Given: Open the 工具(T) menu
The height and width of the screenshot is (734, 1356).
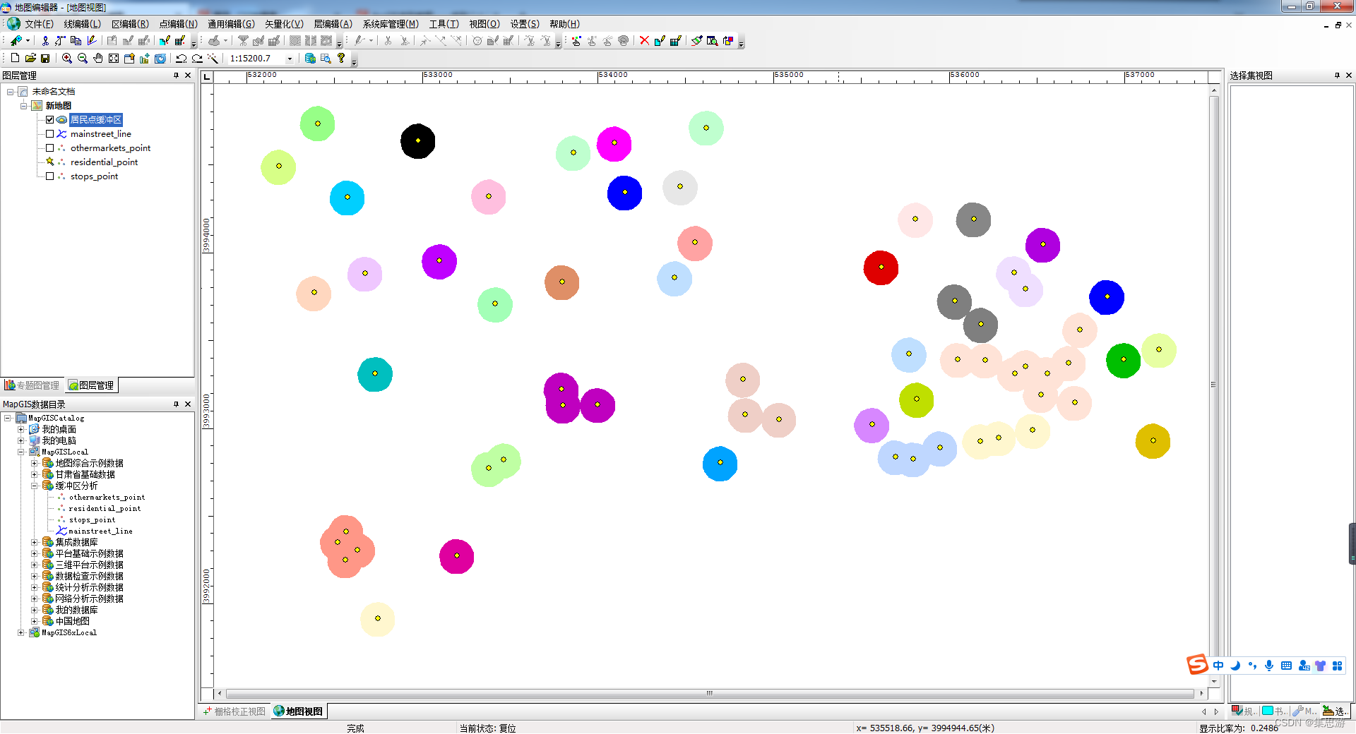Looking at the screenshot, I should 444,24.
